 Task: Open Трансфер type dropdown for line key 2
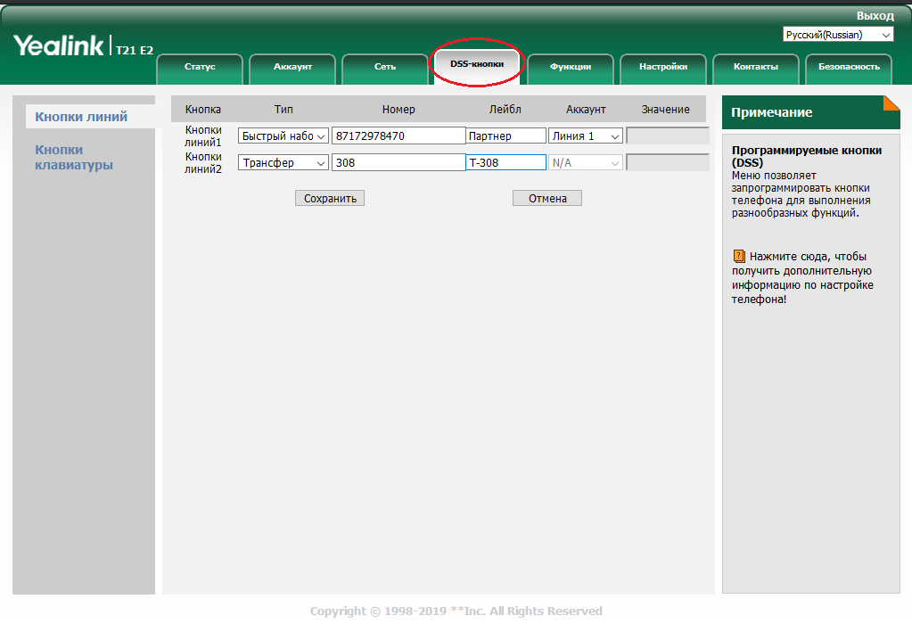(x=283, y=163)
